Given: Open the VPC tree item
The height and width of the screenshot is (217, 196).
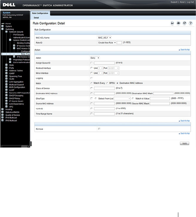Looking at the screenshot, I should pos(11,107).
